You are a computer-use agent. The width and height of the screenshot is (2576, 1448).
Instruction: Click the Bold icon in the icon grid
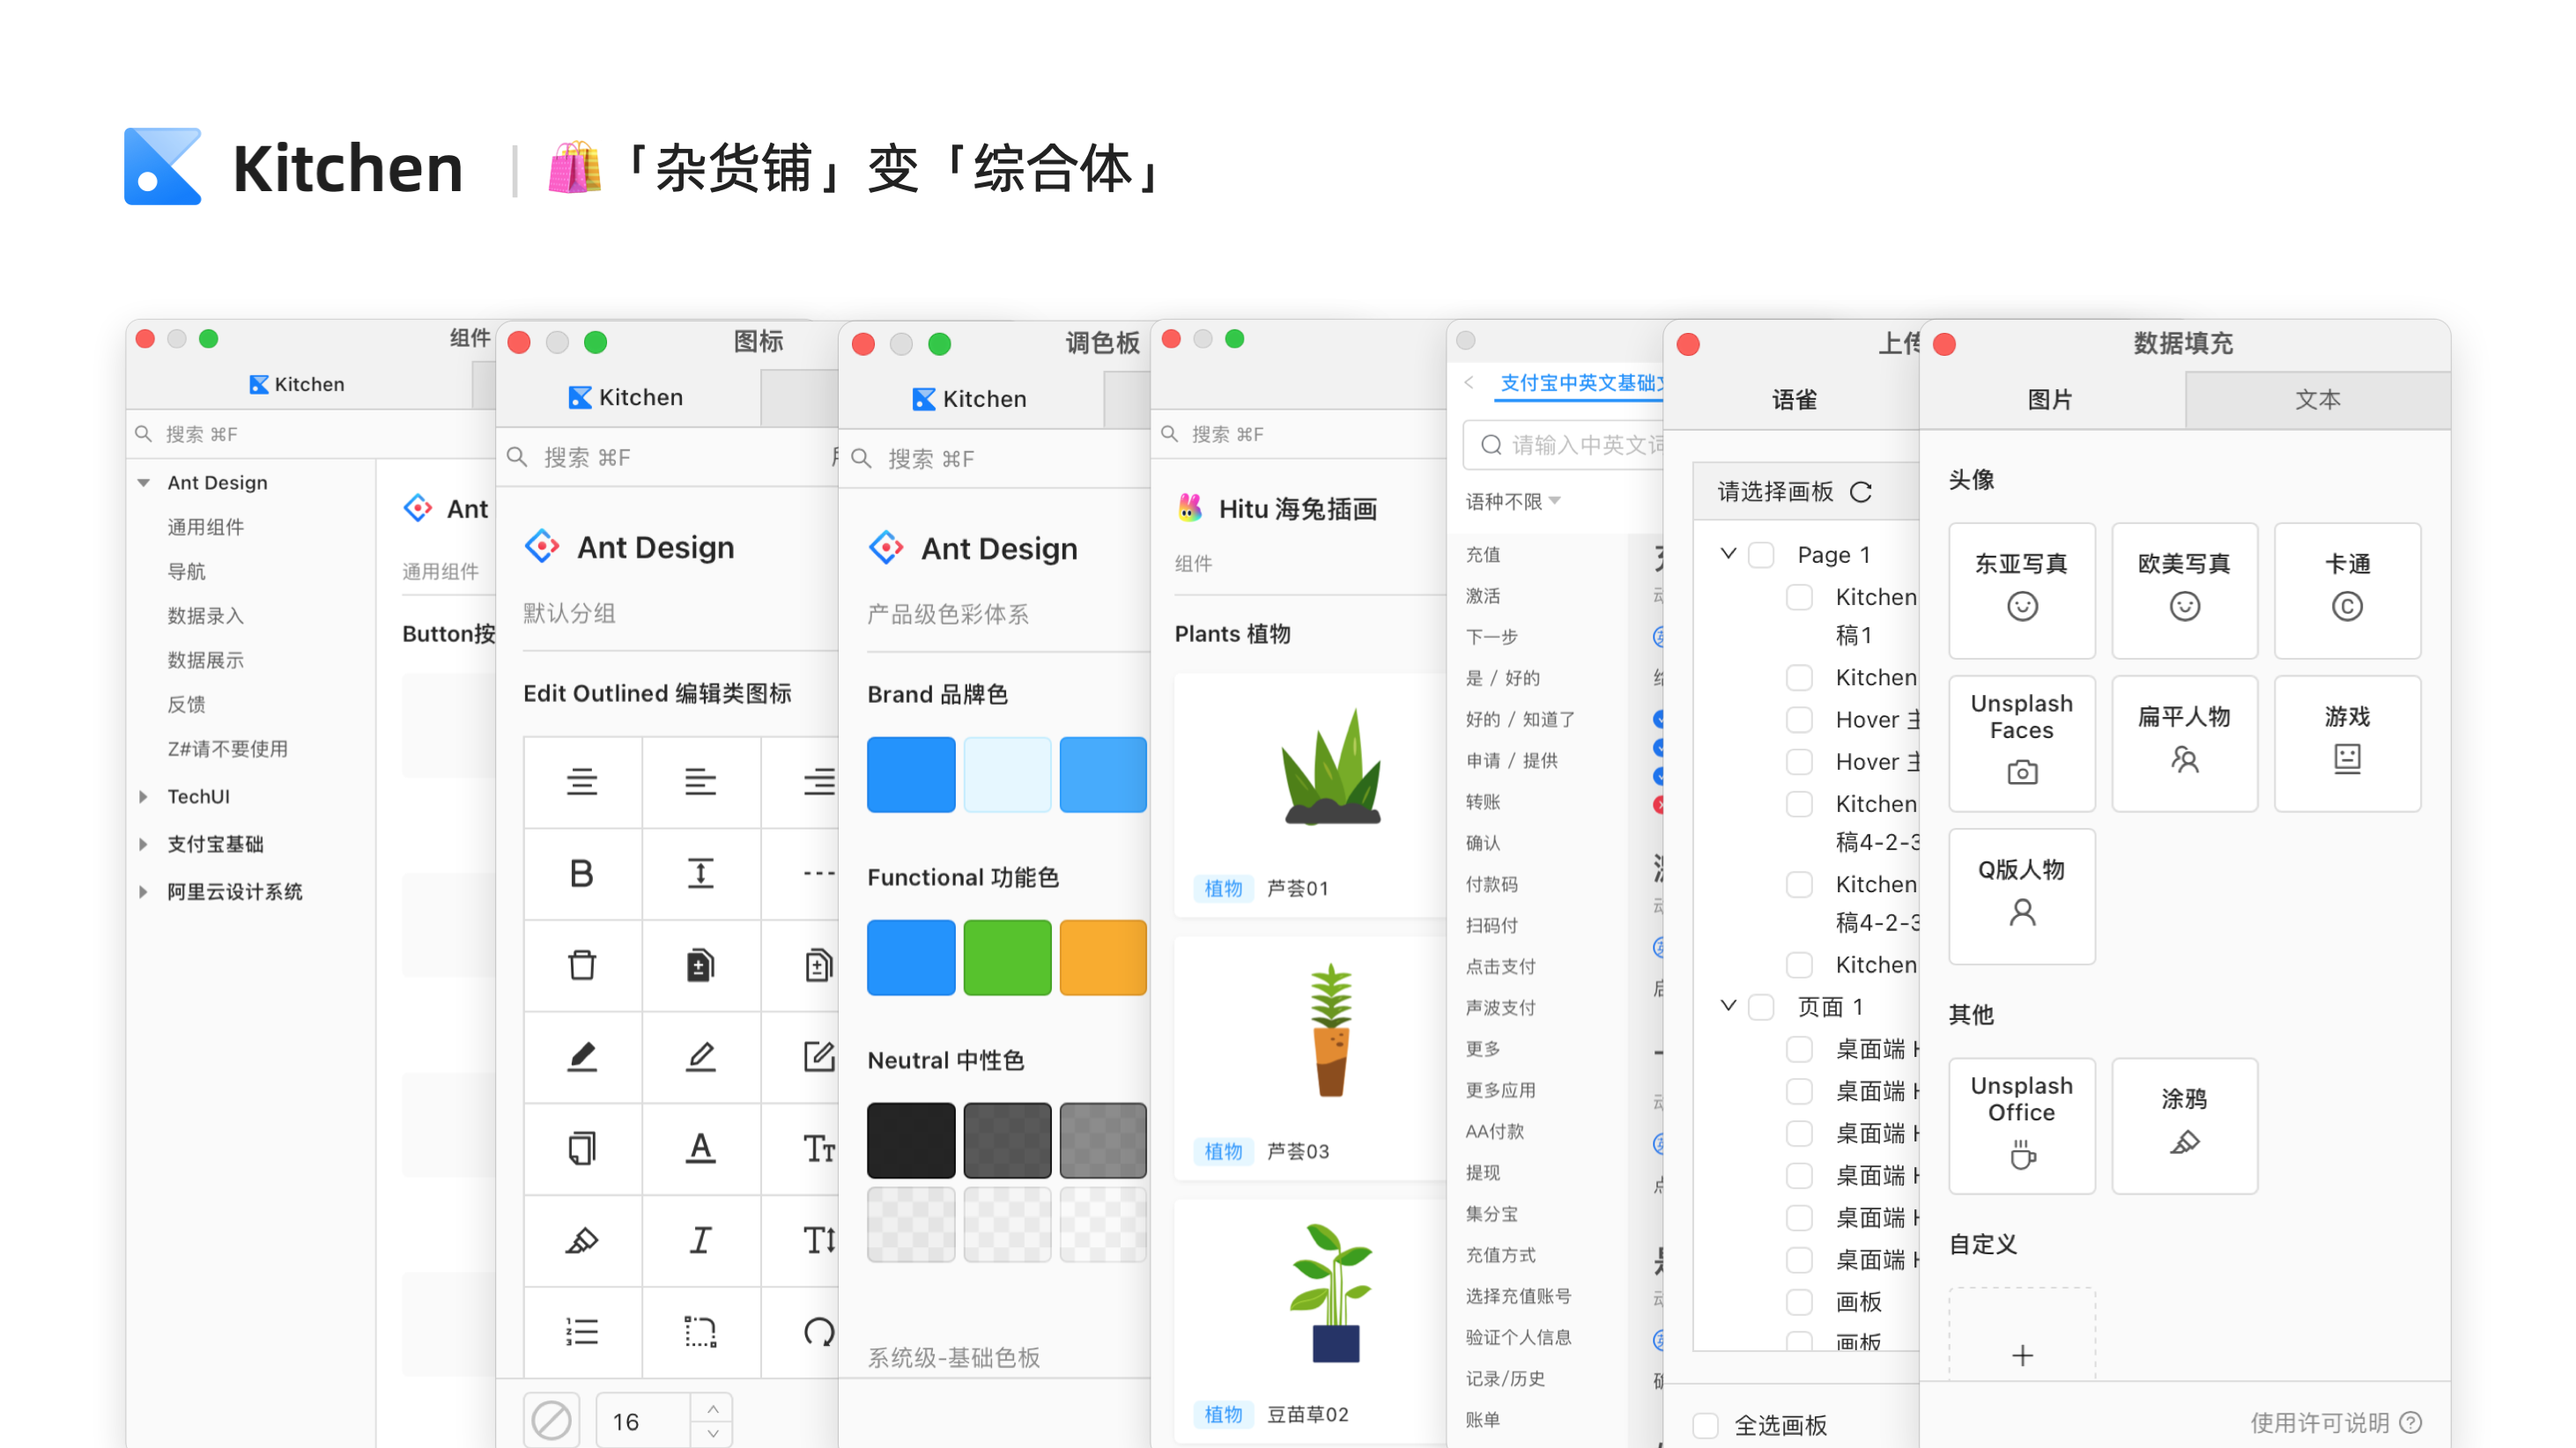(581, 873)
